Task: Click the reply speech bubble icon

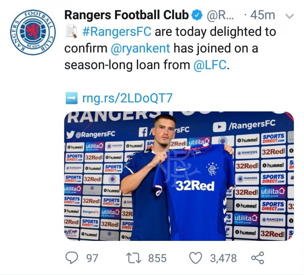Action: pos(72,258)
